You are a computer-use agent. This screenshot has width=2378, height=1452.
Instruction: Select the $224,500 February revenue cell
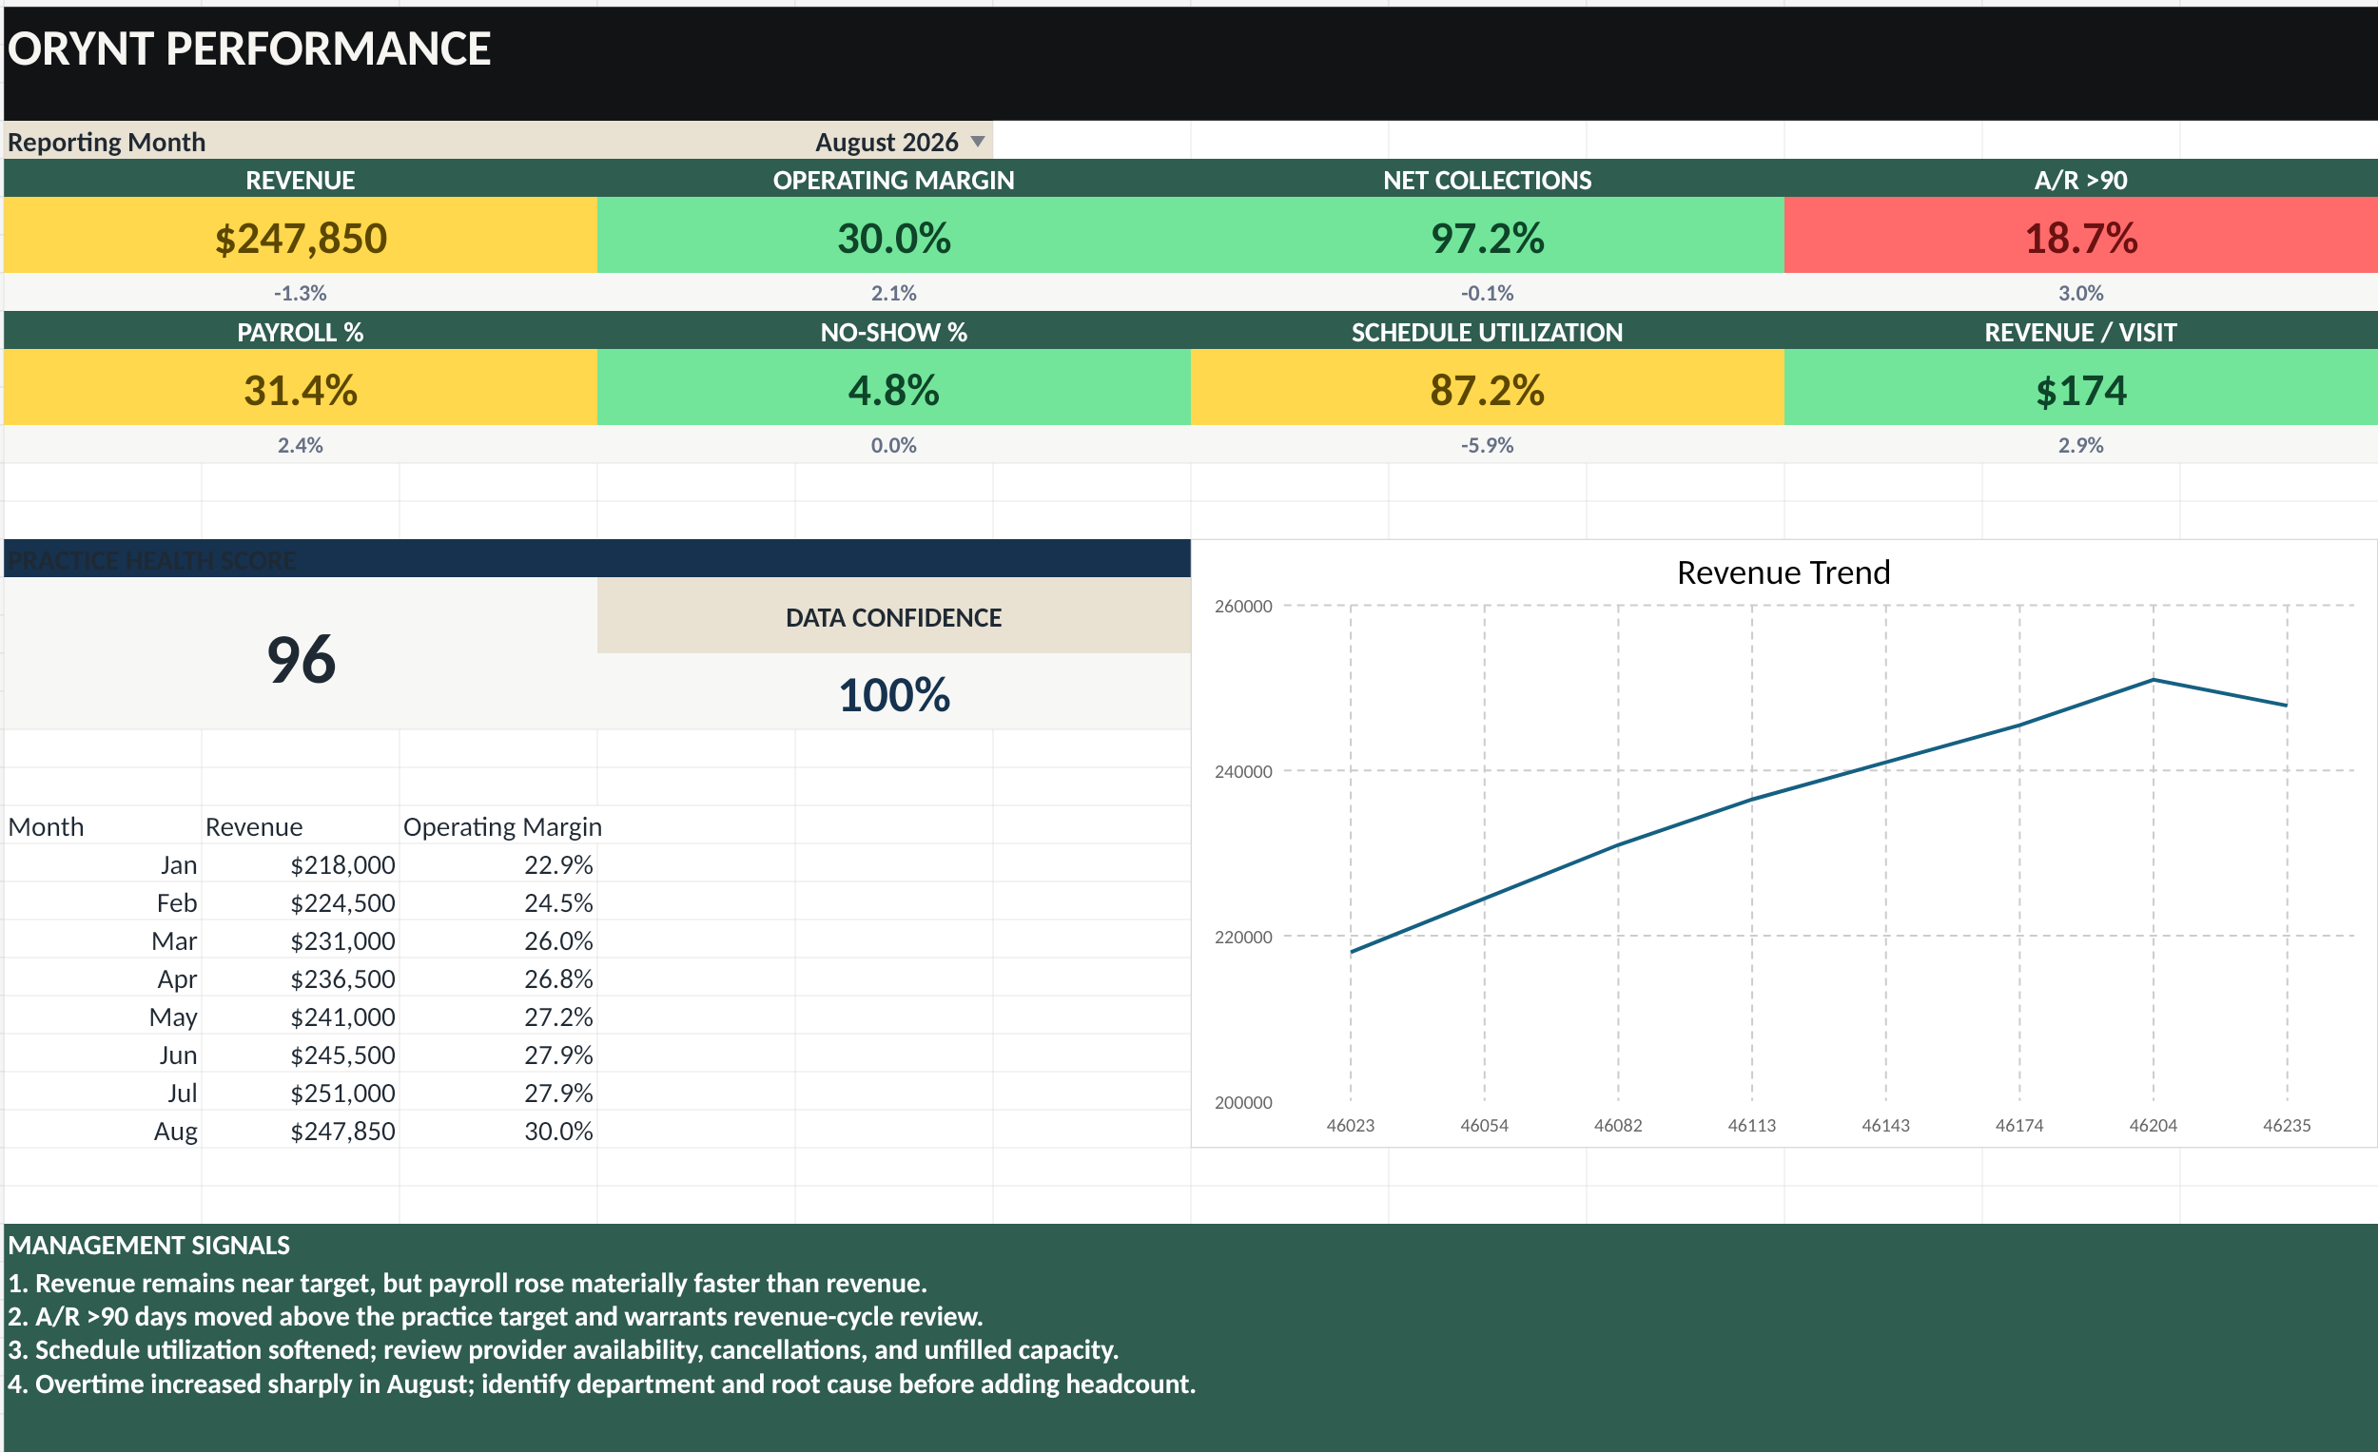click(301, 902)
